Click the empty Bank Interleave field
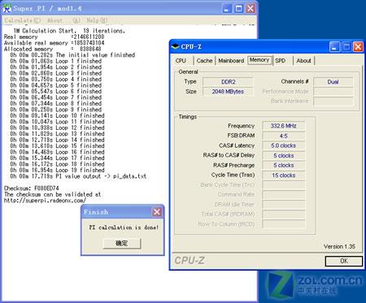The width and height of the screenshot is (366, 303). pyautogui.click(x=333, y=102)
